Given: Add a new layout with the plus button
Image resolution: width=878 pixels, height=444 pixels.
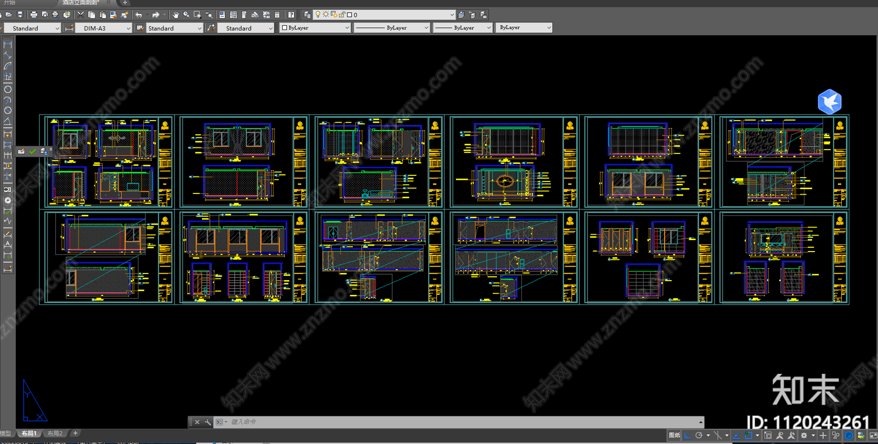Looking at the screenshot, I should (75, 433).
